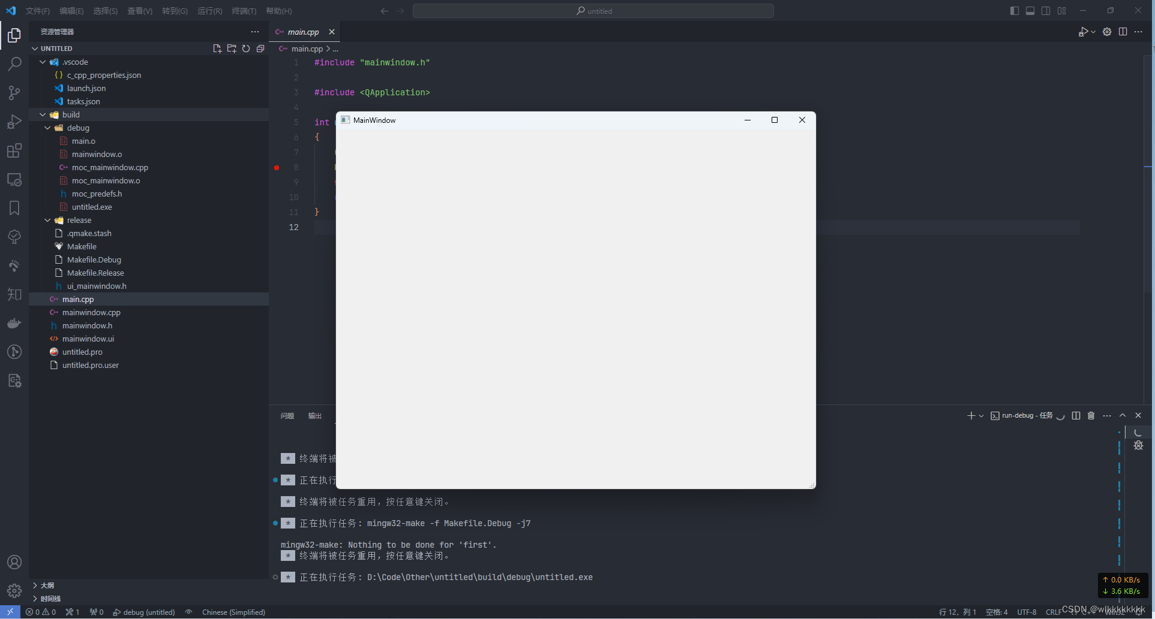Collapse the build folder
This screenshot has width=1155, height=619.
[43, 114]
